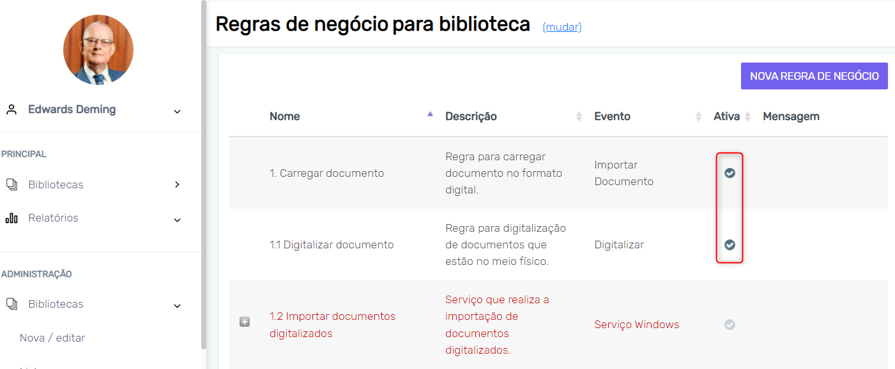Click the sort arrows on Descrição column
The image size is (895, 369).
579,116
